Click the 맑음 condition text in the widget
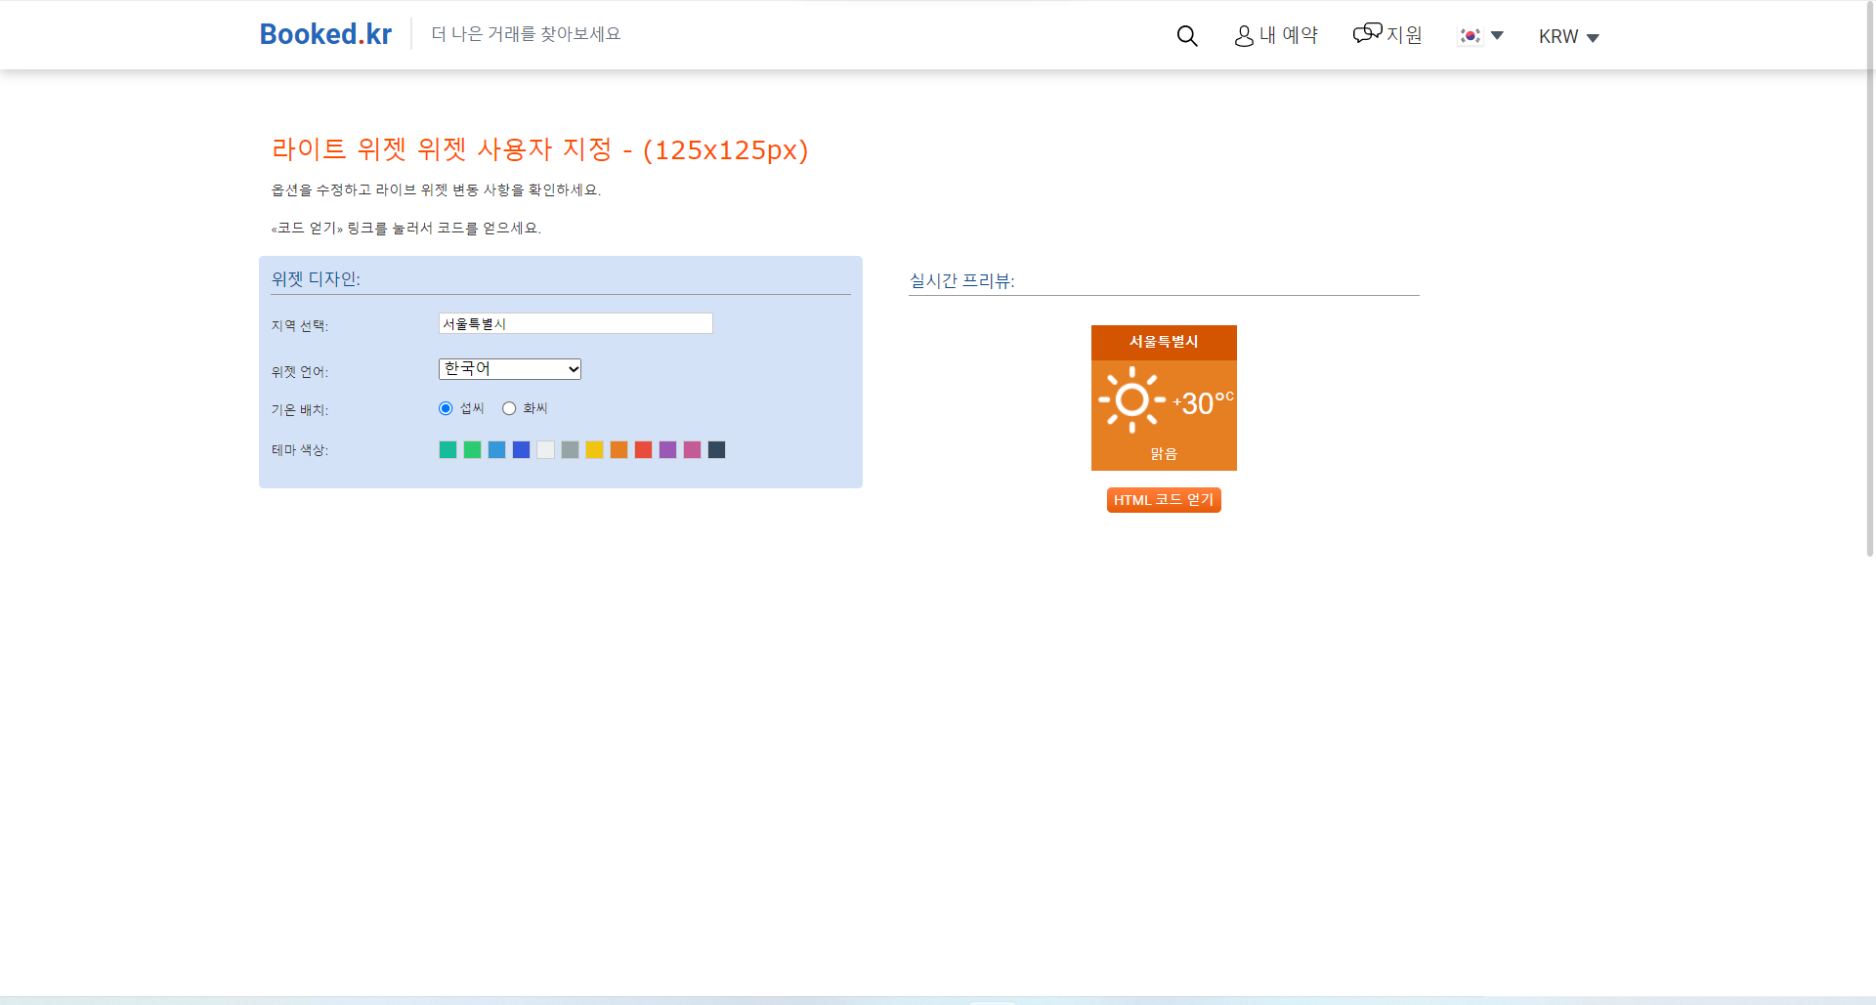 1164,454
